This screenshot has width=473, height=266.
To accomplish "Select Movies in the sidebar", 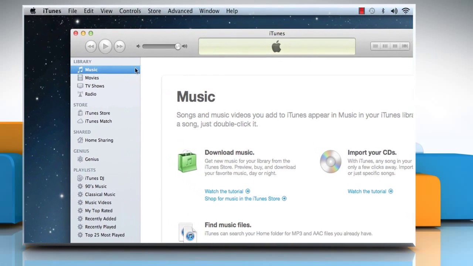I will (105, 78).
